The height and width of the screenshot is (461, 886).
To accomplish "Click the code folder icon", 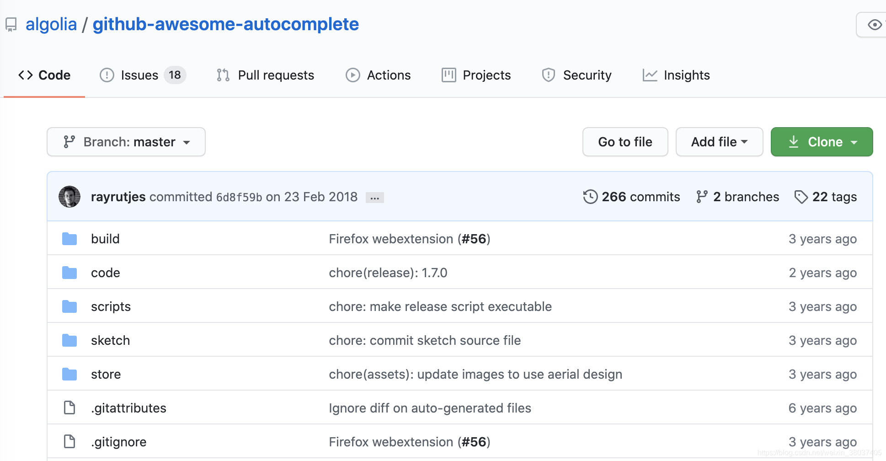I will [69, 273].
